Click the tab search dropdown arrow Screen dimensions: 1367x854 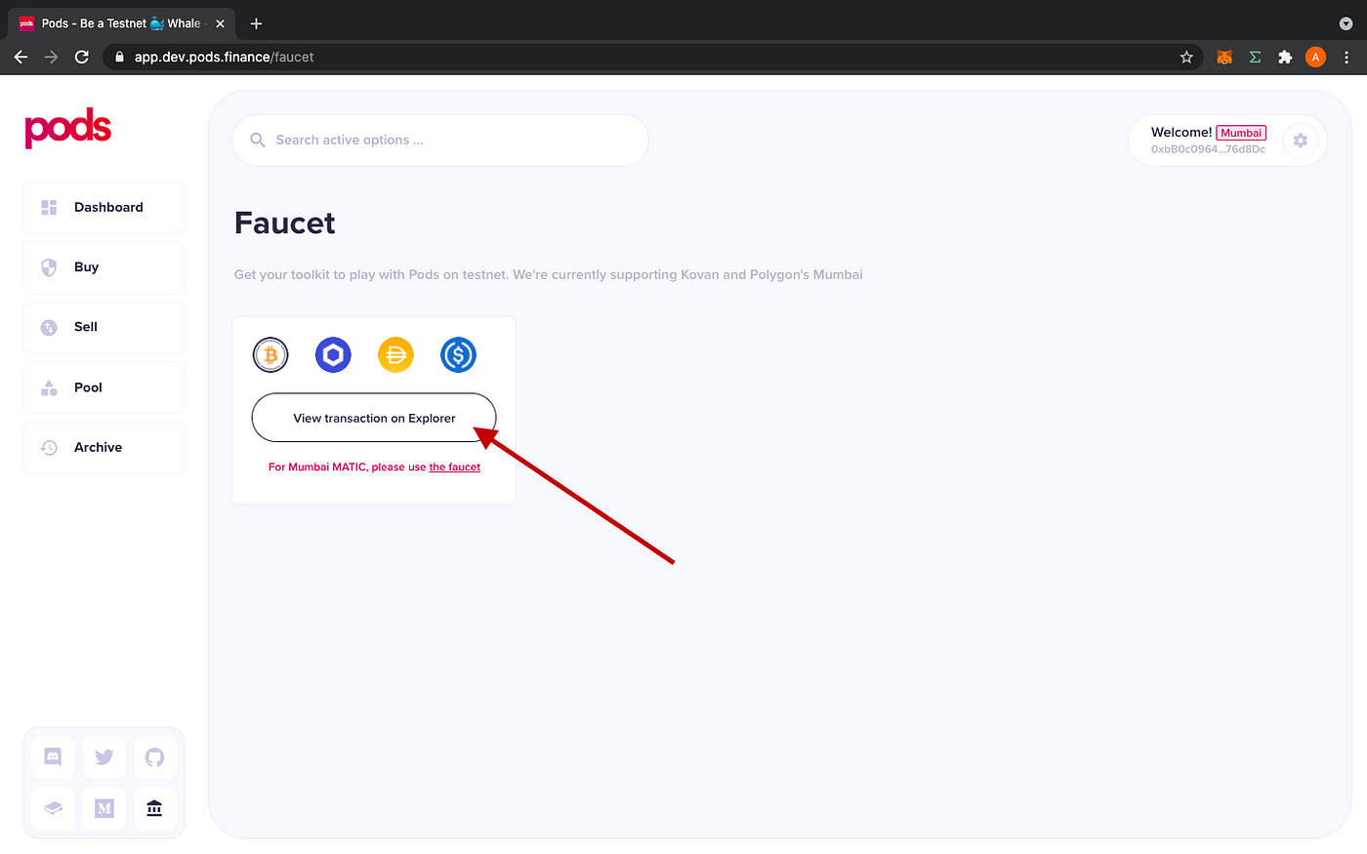(x=1346, y=23)
